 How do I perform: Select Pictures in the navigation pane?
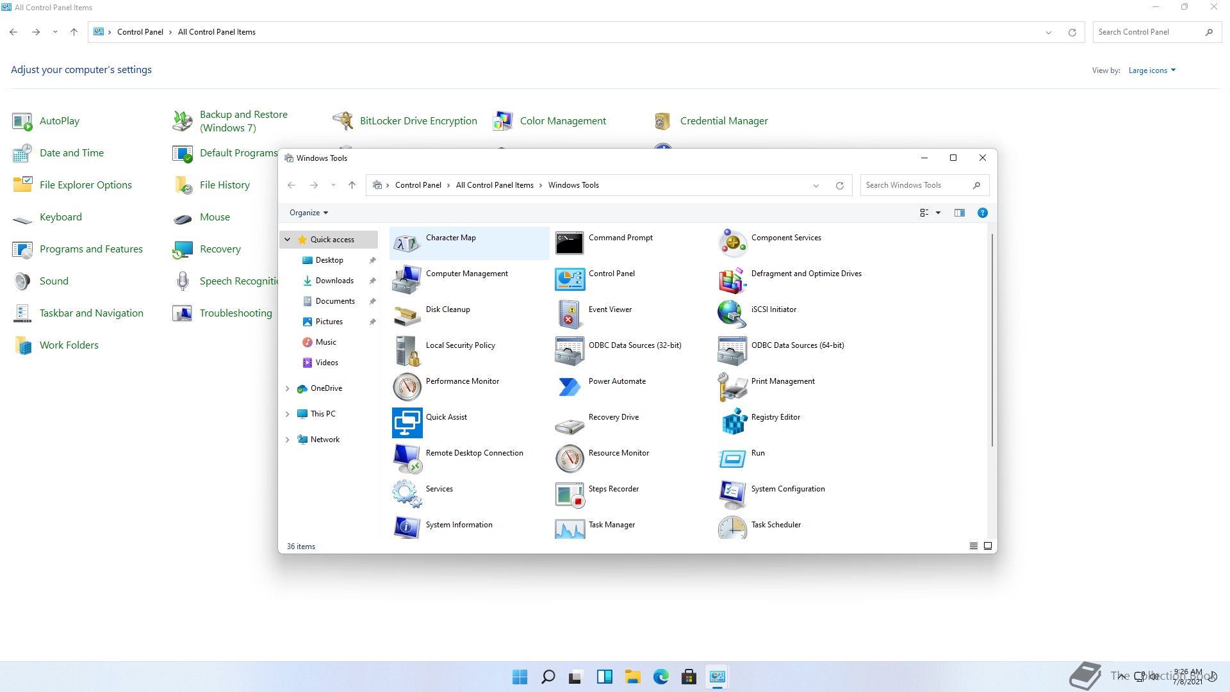(x=329, y=322)
